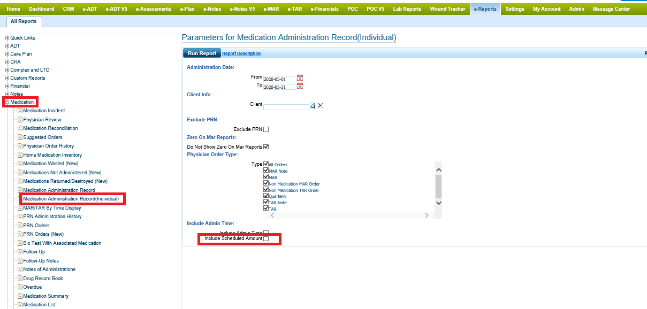Click the client search lookup icon
Screen dimensions: 647x309
[313, 106]
